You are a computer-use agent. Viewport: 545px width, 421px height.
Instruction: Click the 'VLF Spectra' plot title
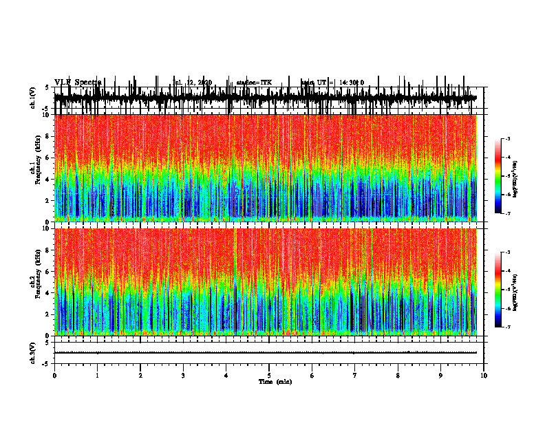point(78,83)
